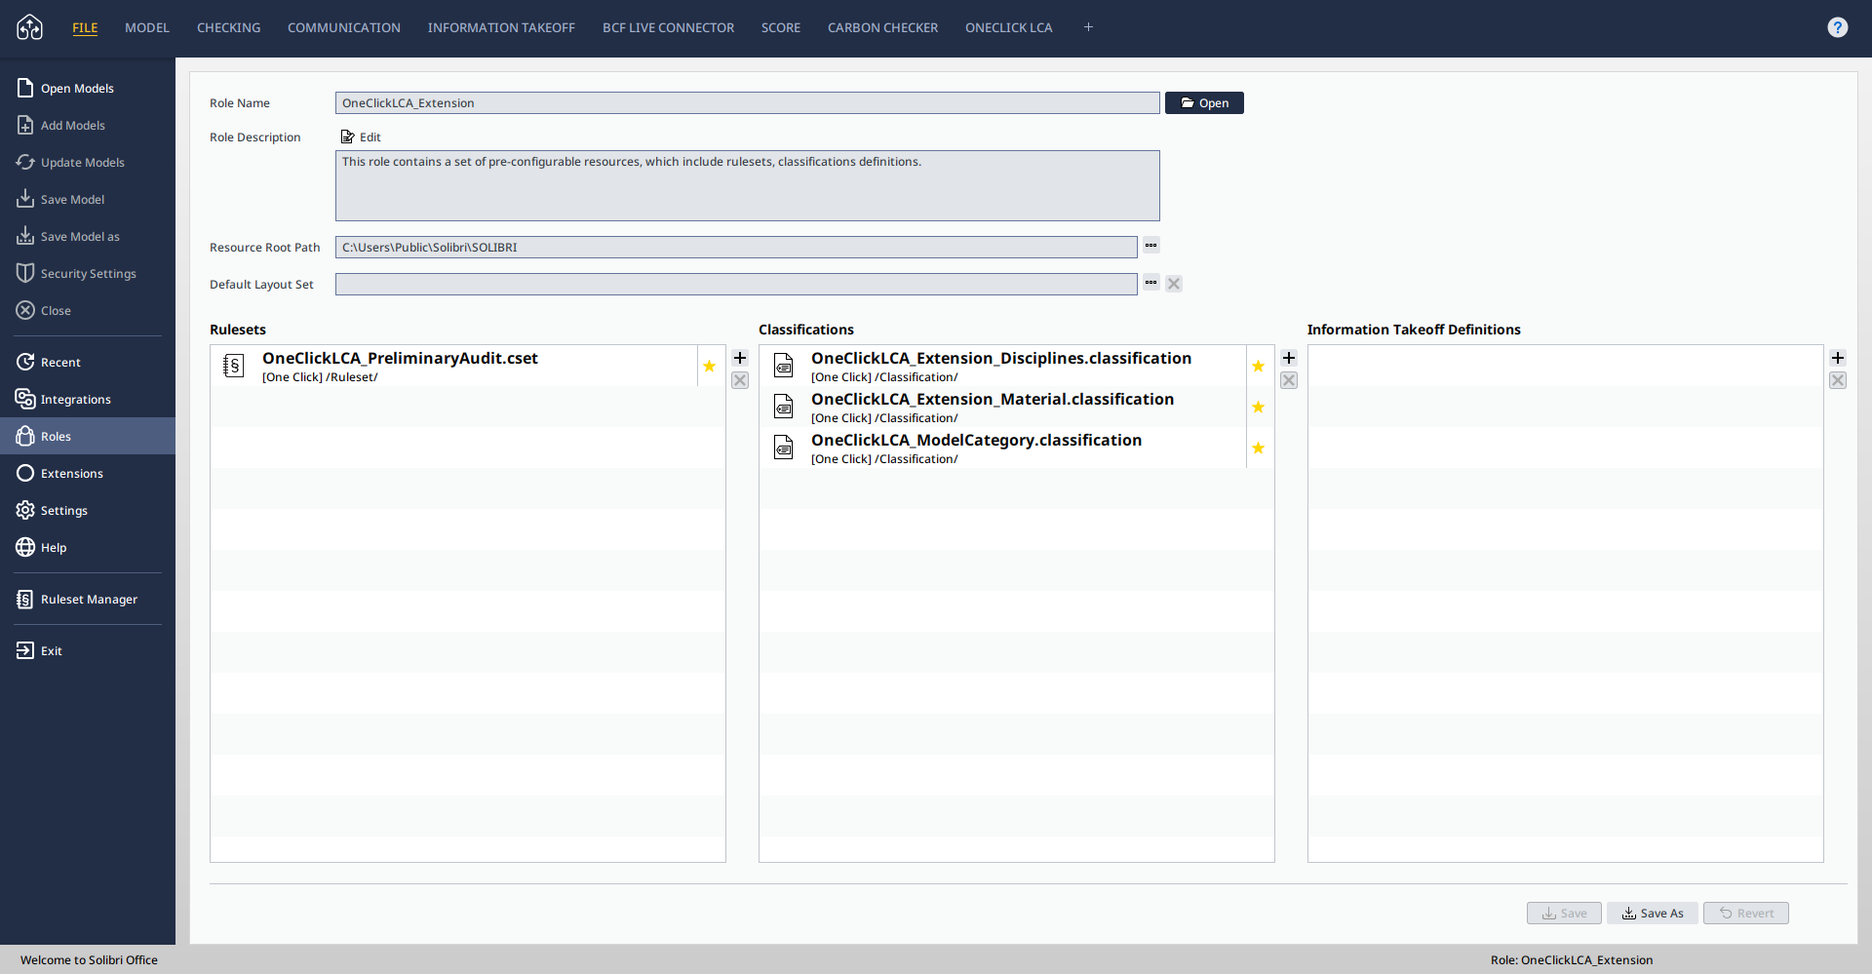Click the Save As button

point(1652,914)
